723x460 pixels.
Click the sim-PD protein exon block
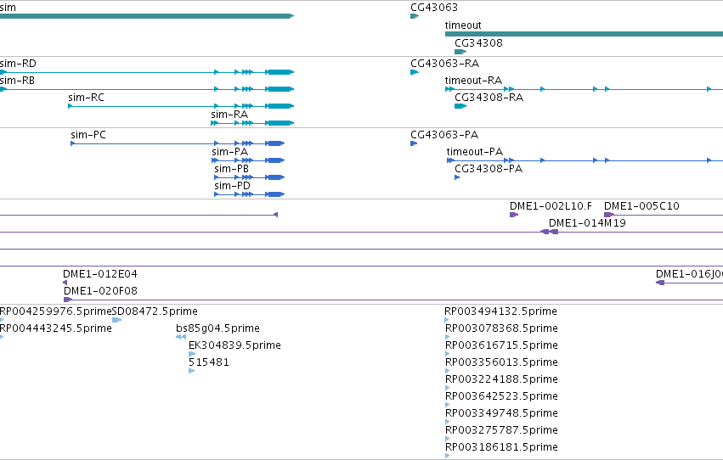click(x=275, y=194)
